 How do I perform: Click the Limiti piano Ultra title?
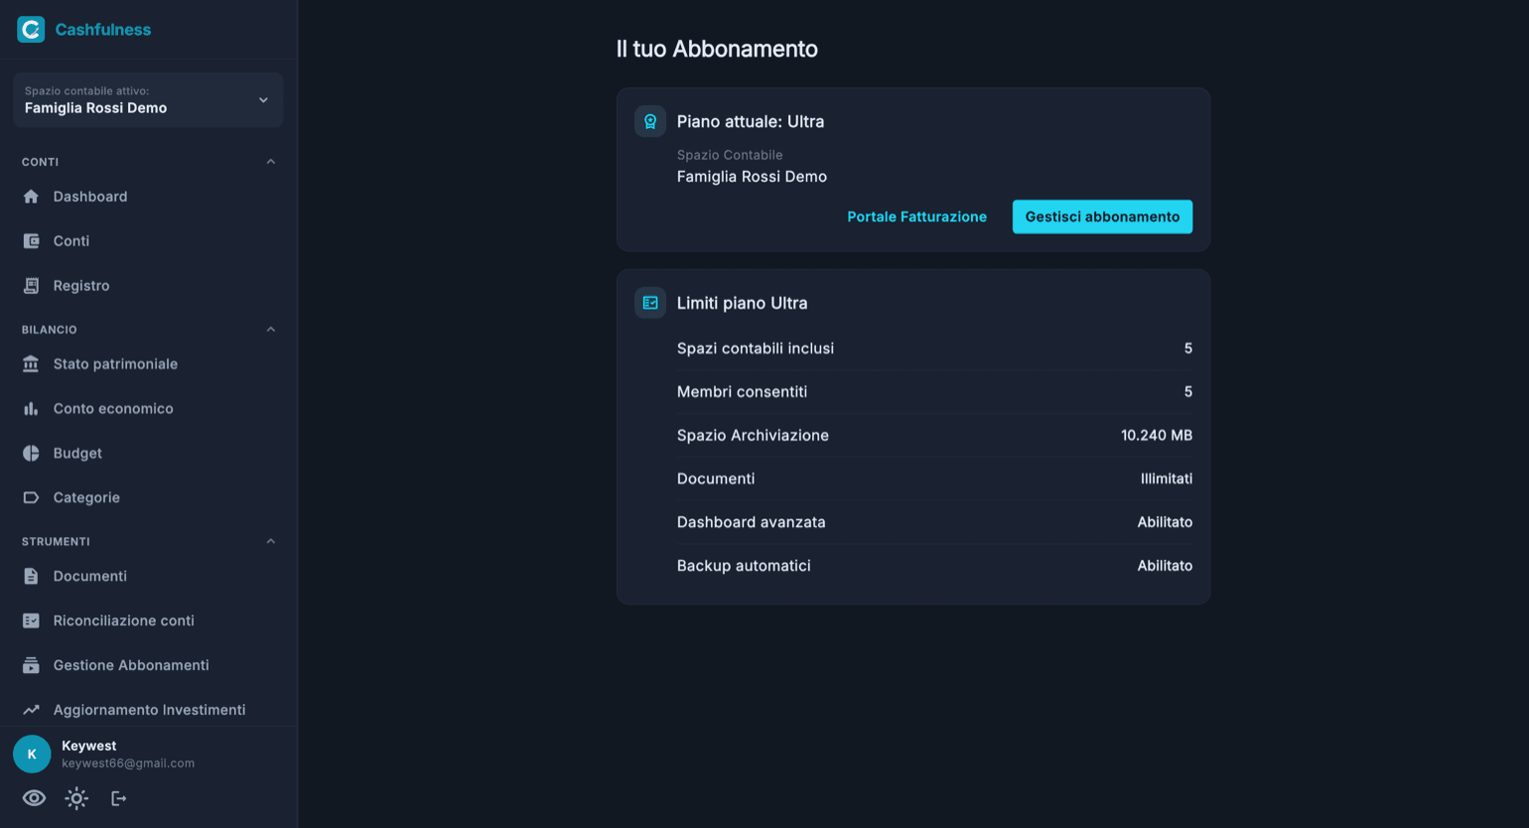pos(742,303)
